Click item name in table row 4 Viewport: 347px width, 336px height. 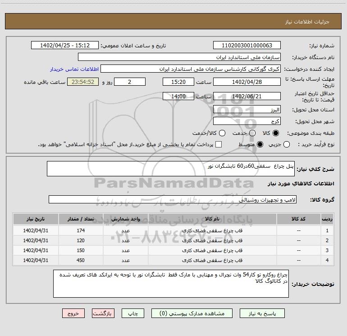pos(212,261)
